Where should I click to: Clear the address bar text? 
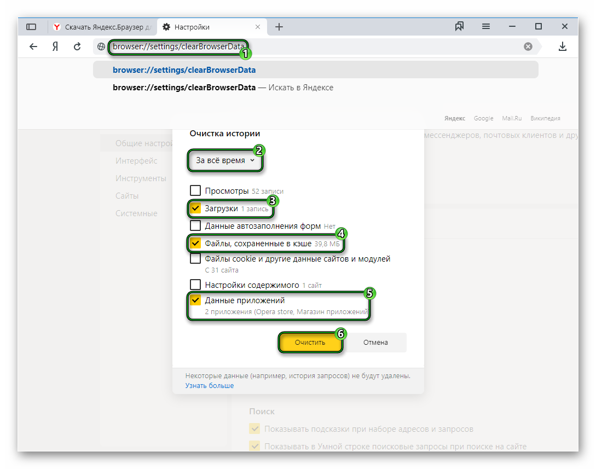528,47
